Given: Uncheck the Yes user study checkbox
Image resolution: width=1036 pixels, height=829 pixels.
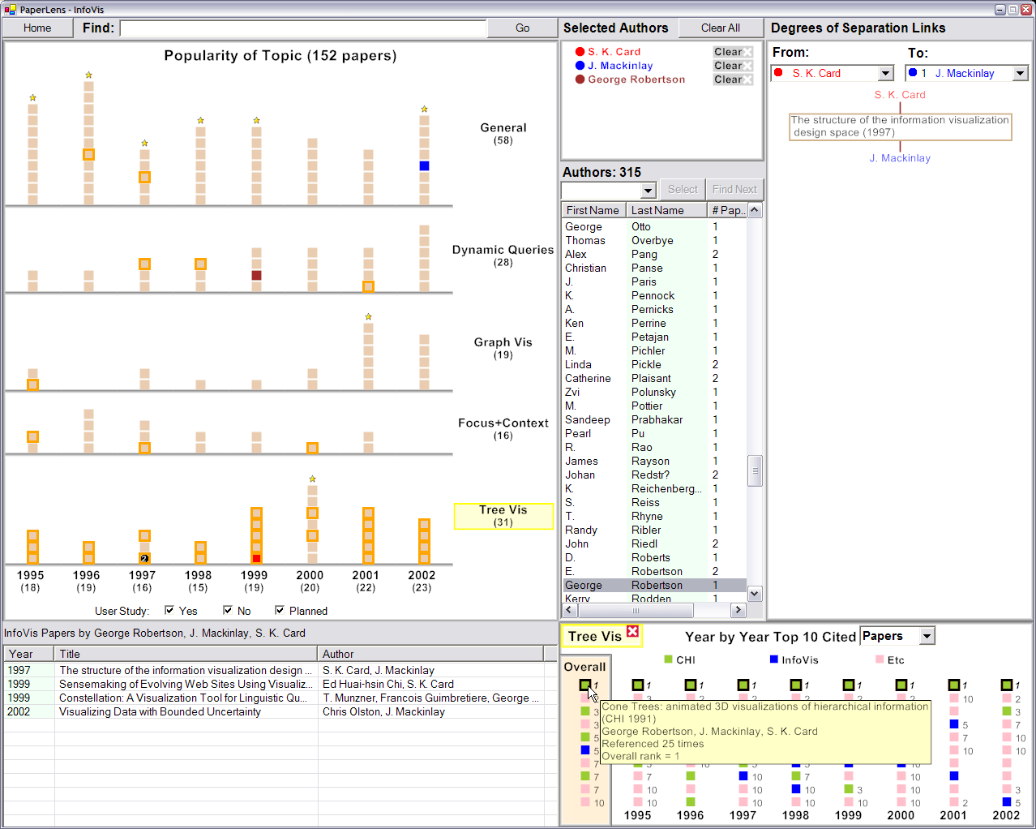Looking at the screenshot, I should pyautogui.click(x=169, y=610).
